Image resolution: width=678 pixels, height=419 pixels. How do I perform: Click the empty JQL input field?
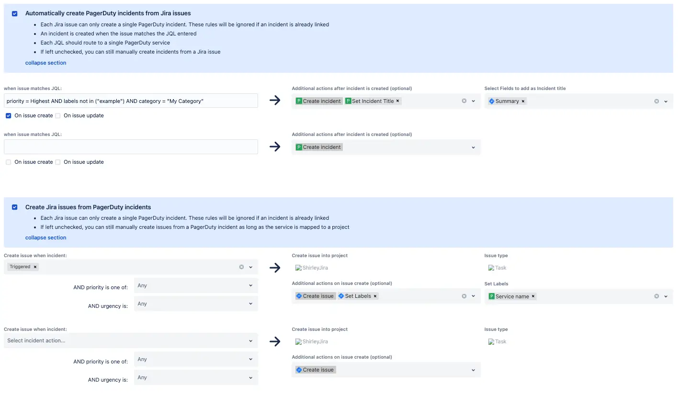point(131,147)
